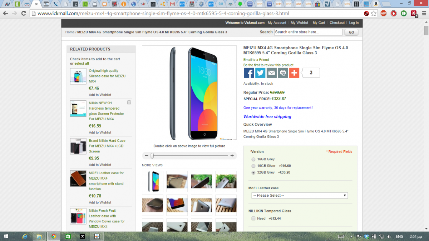Open the Nillkin Fresh Fruit Leather case link
This screenshot has width=429, height=241.
coord(107,219)
